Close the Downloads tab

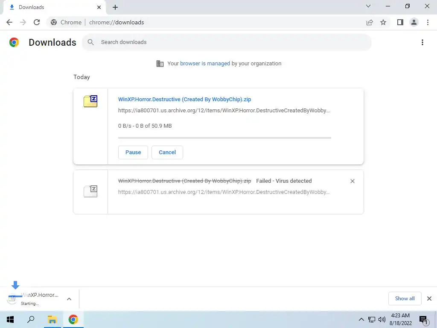coord(99,7)
